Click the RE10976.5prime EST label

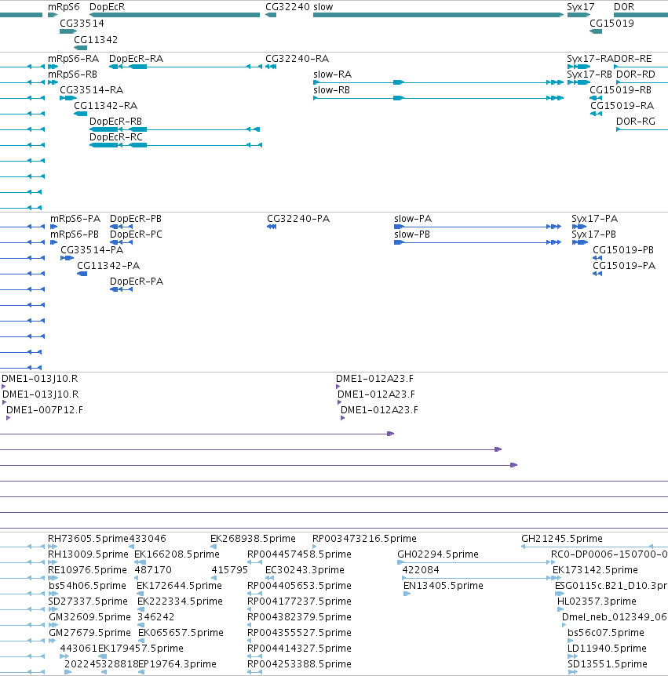(x=87, y=570)
